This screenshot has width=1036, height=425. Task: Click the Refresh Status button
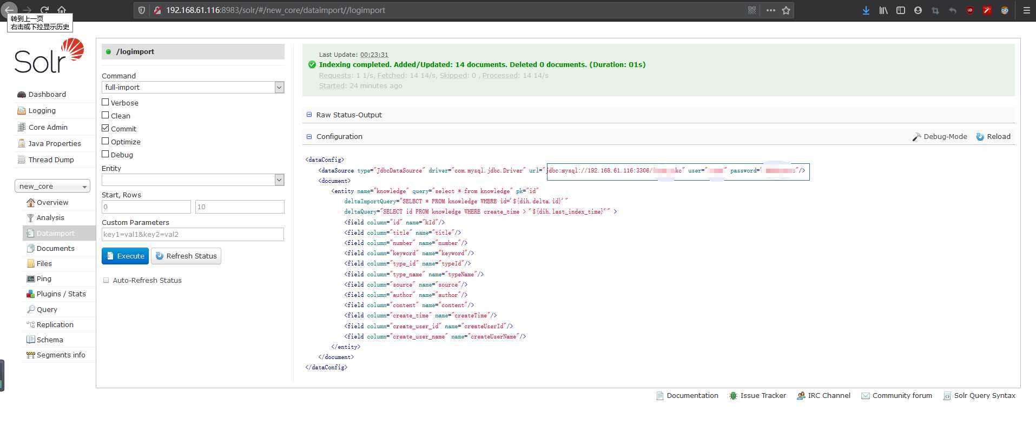tap(186, 256)
